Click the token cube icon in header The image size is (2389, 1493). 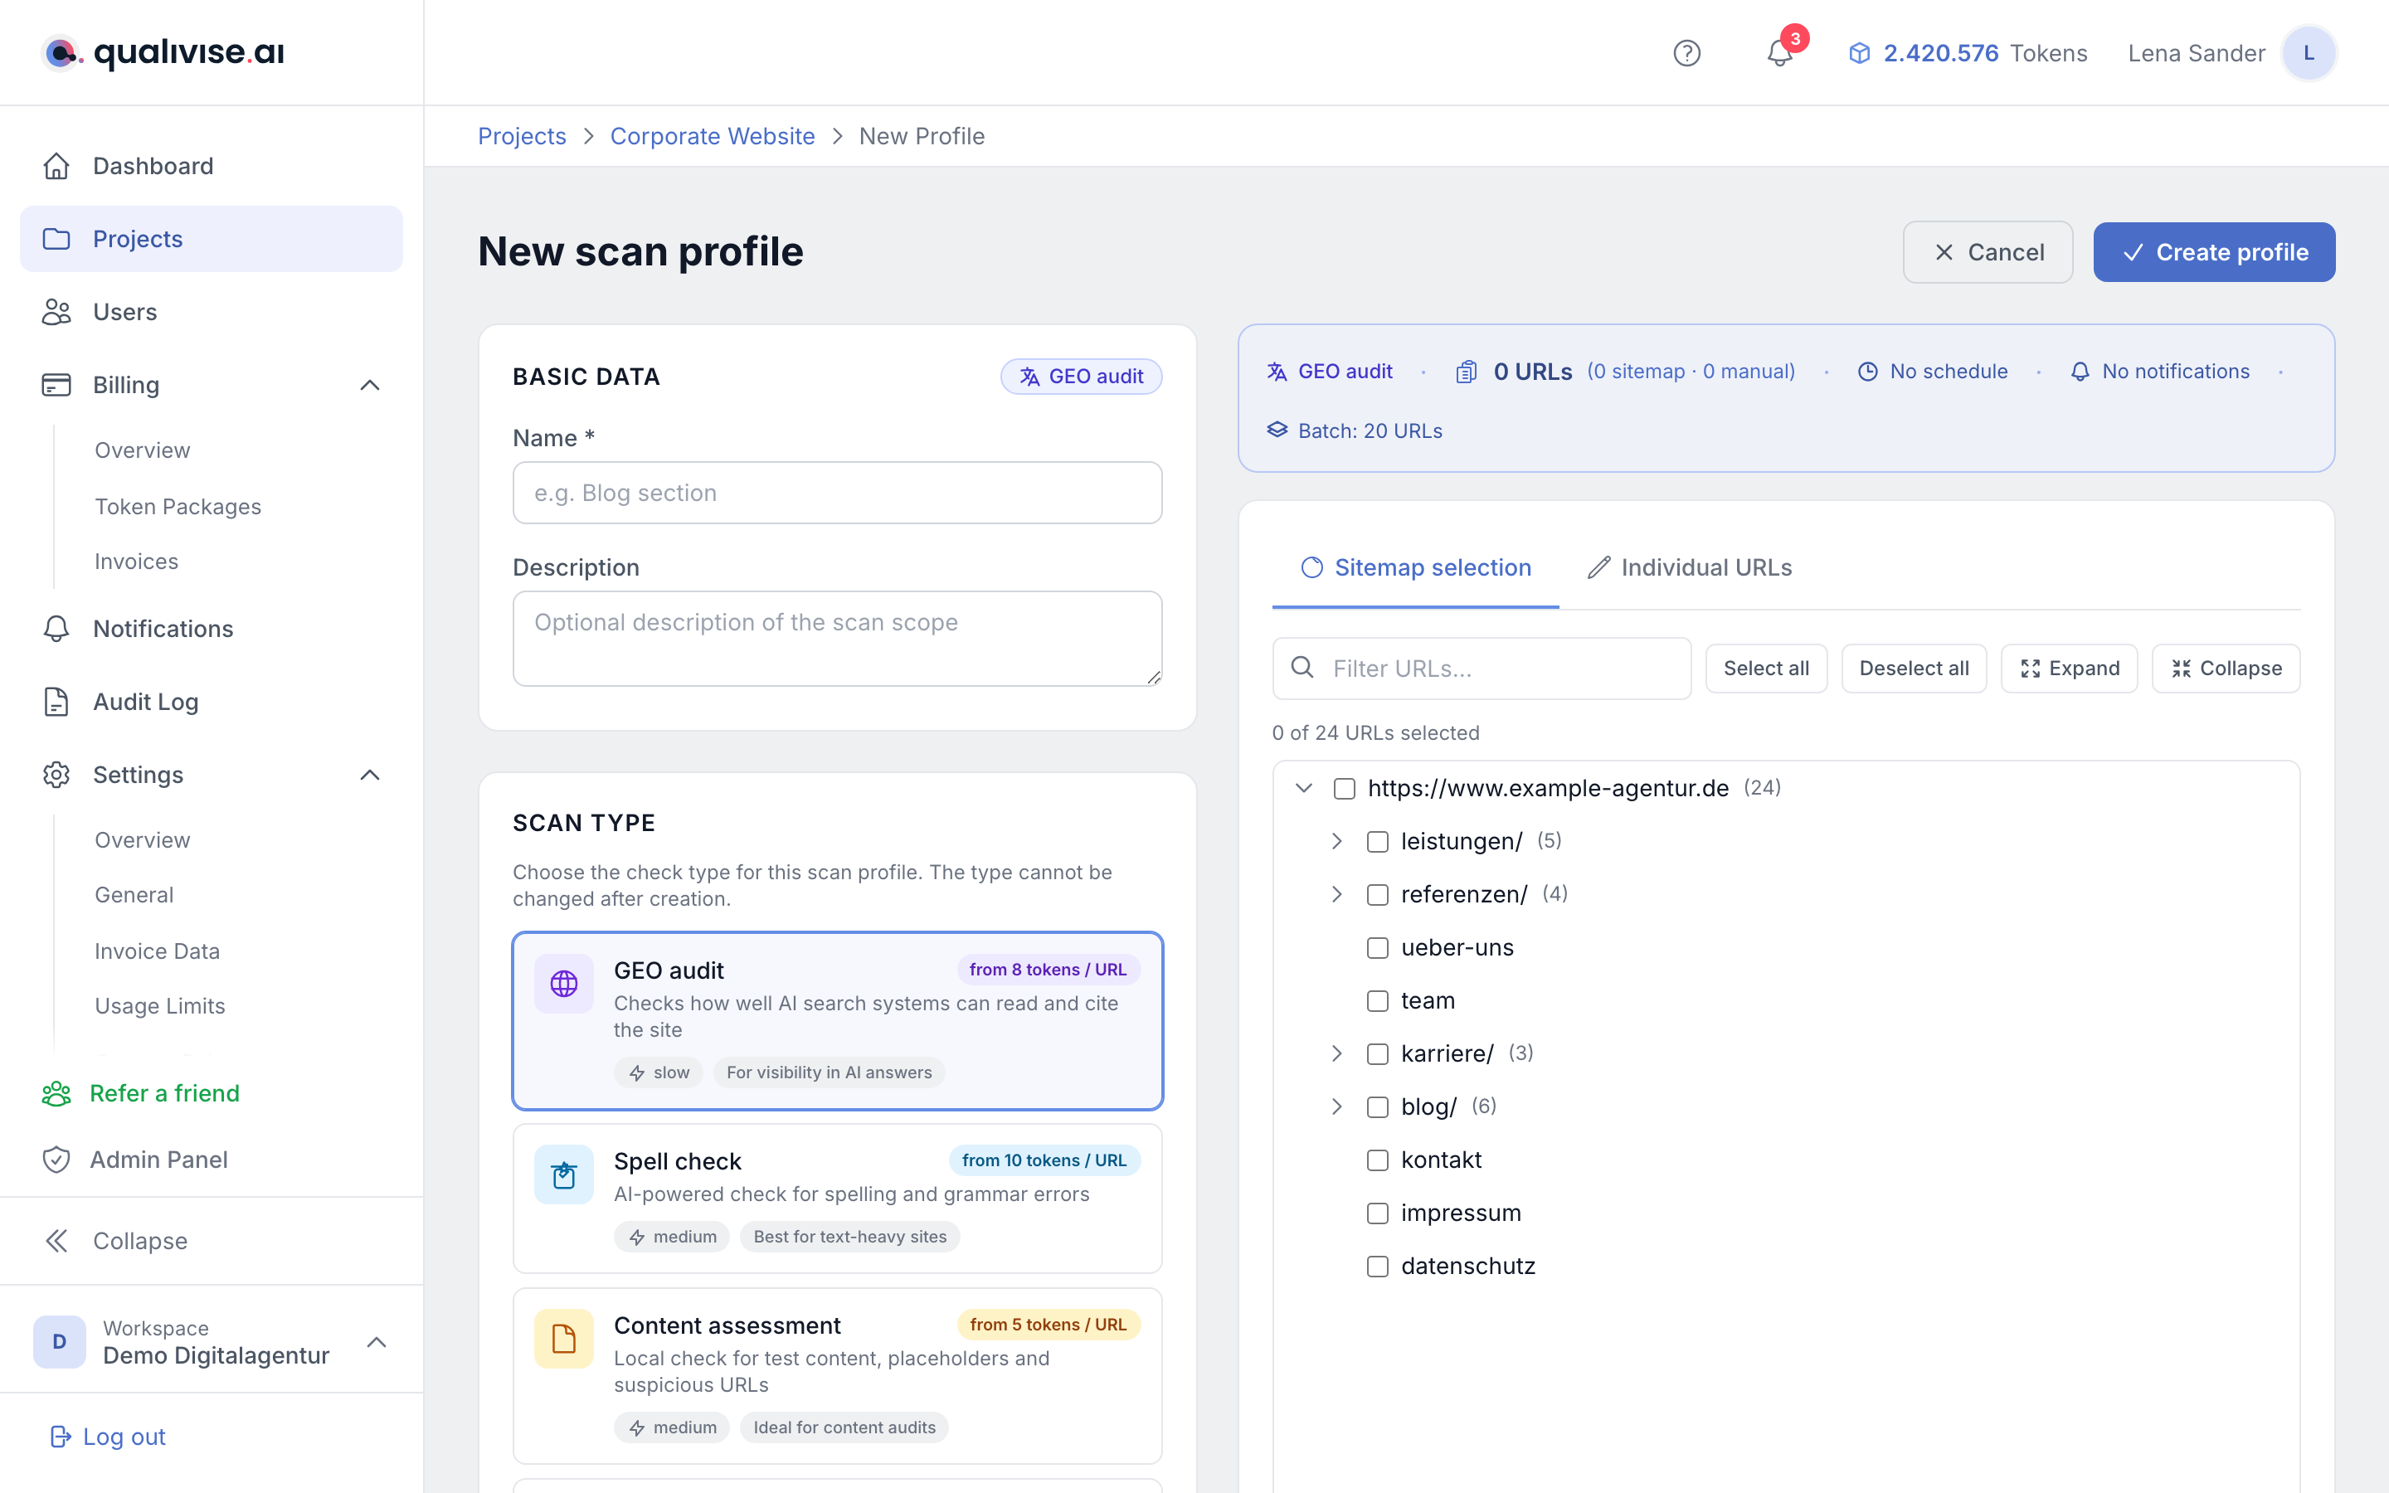(x=1859, y=53)
